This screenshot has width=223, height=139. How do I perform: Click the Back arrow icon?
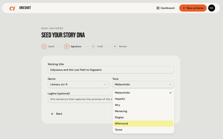pyautogui.click(x=52, y=114)
